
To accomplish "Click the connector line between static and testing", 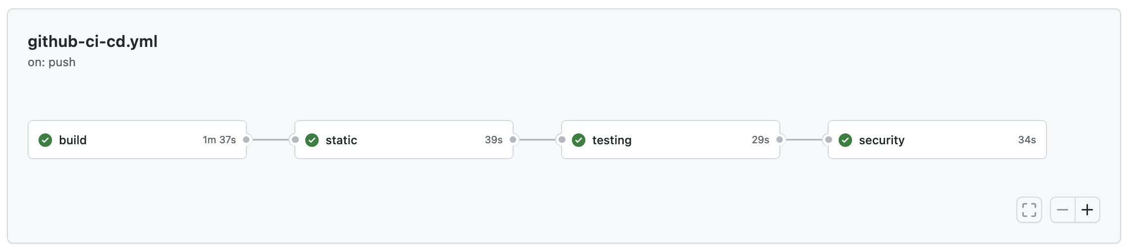I will click(537, 140).
